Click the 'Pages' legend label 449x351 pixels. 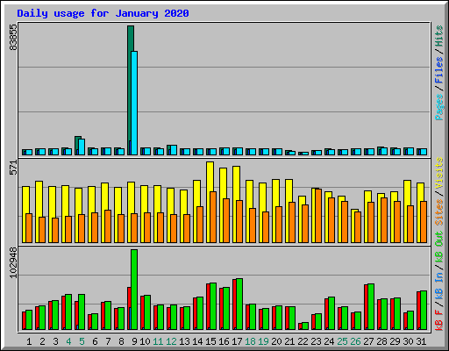tap(438, 107)
